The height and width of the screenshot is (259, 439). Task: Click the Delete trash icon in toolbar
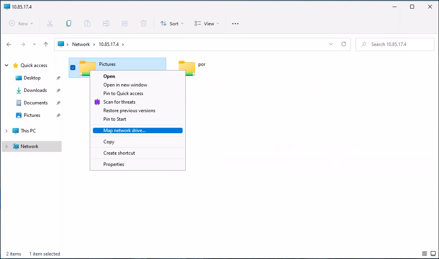pyautogui.click(x=144, y=23)
